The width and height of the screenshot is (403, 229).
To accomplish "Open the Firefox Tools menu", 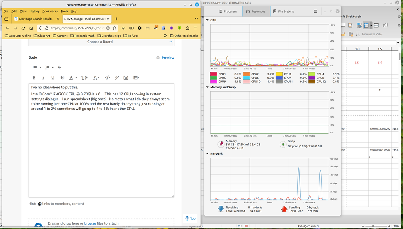I will click(64, 11).
